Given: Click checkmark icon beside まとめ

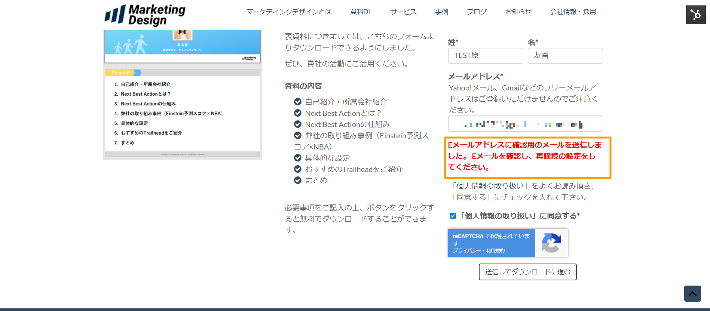Looking at the screenshot, I should [298, 180].
